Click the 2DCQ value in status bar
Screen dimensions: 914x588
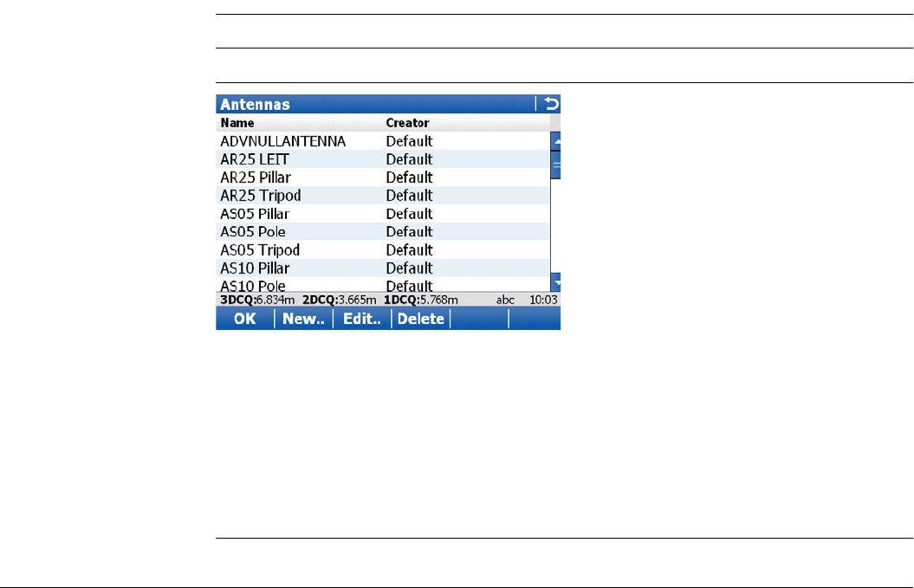coord(340,300)
